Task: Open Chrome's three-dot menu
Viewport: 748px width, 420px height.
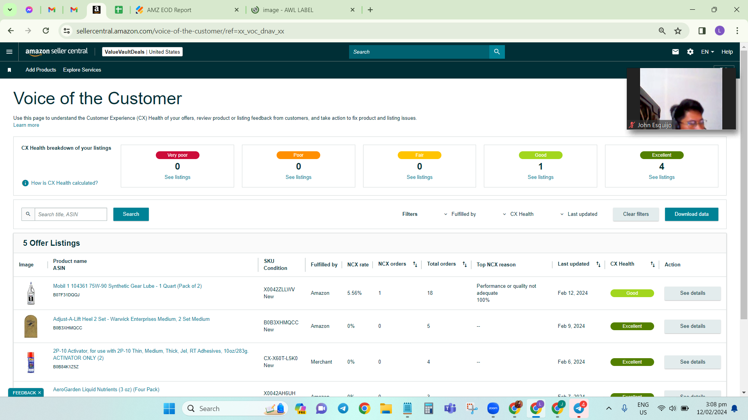Action: point(737,31)
